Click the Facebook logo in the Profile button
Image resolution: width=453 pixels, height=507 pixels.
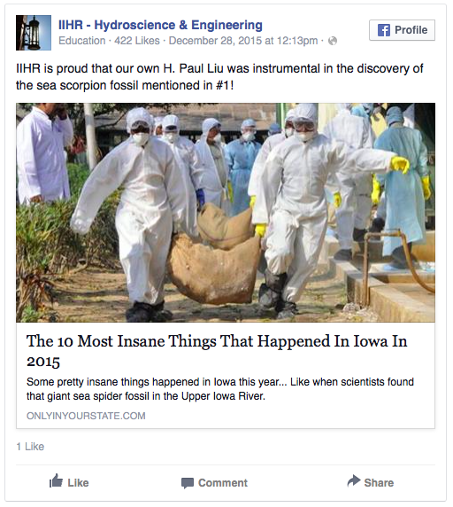(x=384, y=30)
